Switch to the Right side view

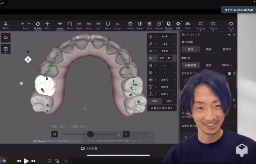point(79,26)
